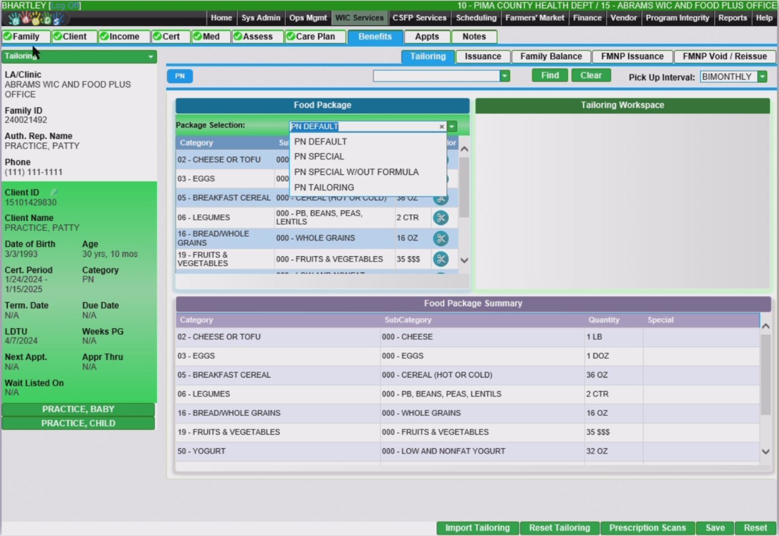Viewport: 779px width, 536px height.
Task: Click the tailor scissors for Bread/Whole Grains
Action: [x=440, y=238]
